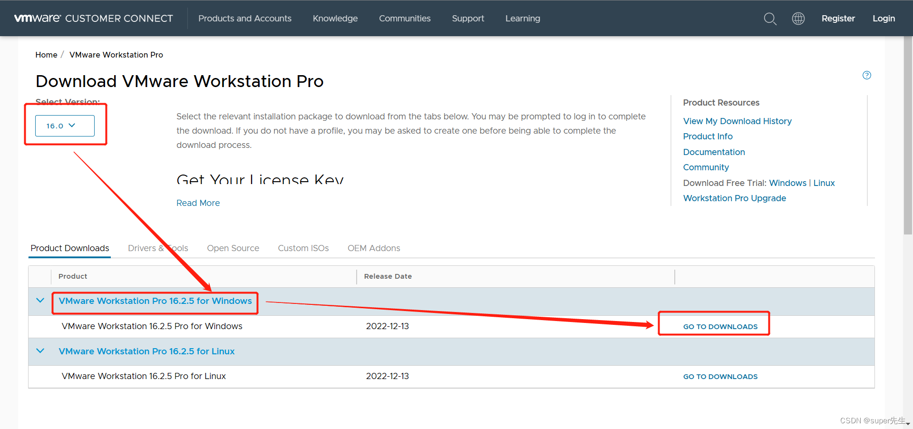Click the Release Date column header
Image resolution: width=913 pixels, height=429 pixels.
[x=388, y=276]
